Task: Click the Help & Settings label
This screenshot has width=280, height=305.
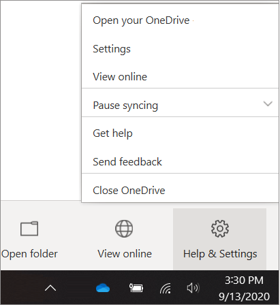Action: coord(220,254)
